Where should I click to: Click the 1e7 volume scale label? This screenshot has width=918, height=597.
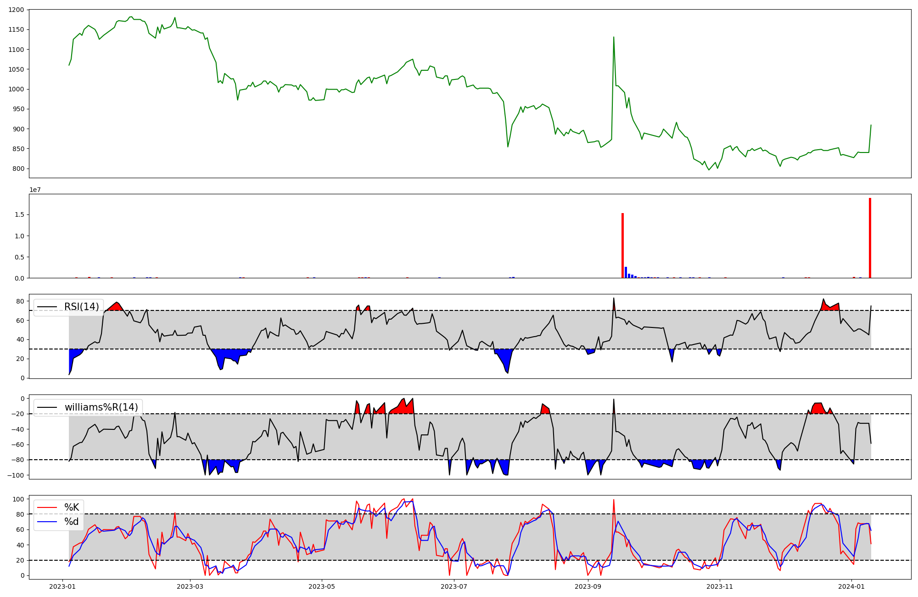tap(35, 190)
